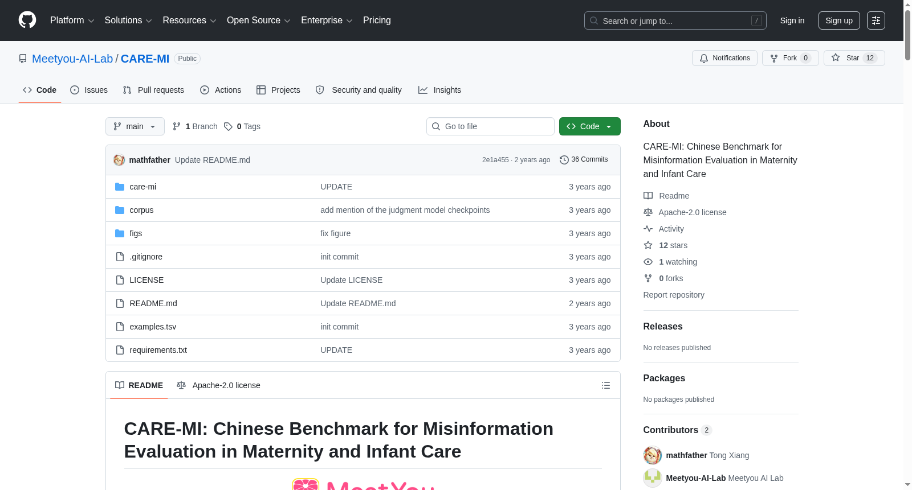This screenshot has height=490, width=912.
Task: Switch to the Projects tab
Action: coord(278,90)
